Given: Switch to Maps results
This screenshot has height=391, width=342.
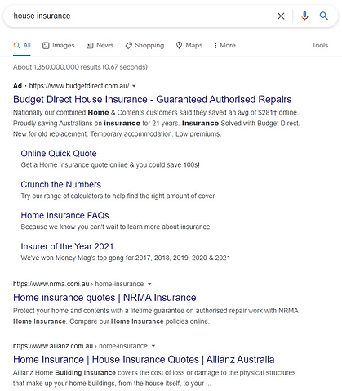Looking at the screenshot, I should click(189, 45).
